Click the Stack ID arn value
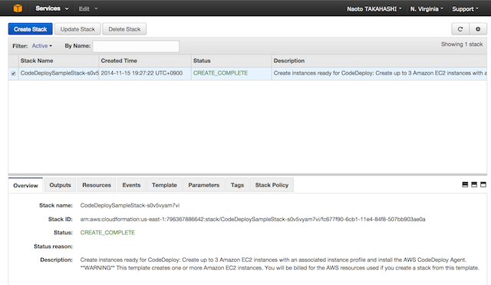This screenshot has width=491, height=285. point(252,219)
